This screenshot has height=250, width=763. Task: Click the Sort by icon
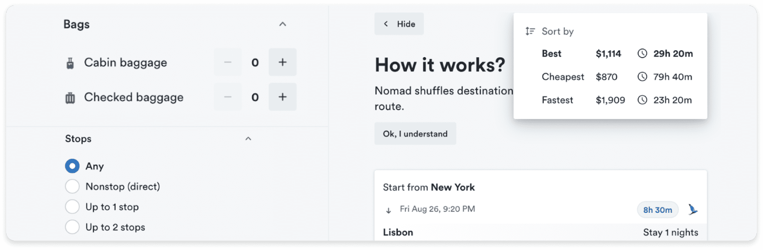(x=530, y=31)
